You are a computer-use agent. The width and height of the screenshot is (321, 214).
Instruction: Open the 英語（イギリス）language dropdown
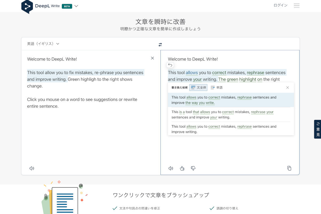click(x=43, y=44)
